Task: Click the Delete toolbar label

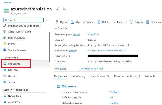Action: [106, 22]
